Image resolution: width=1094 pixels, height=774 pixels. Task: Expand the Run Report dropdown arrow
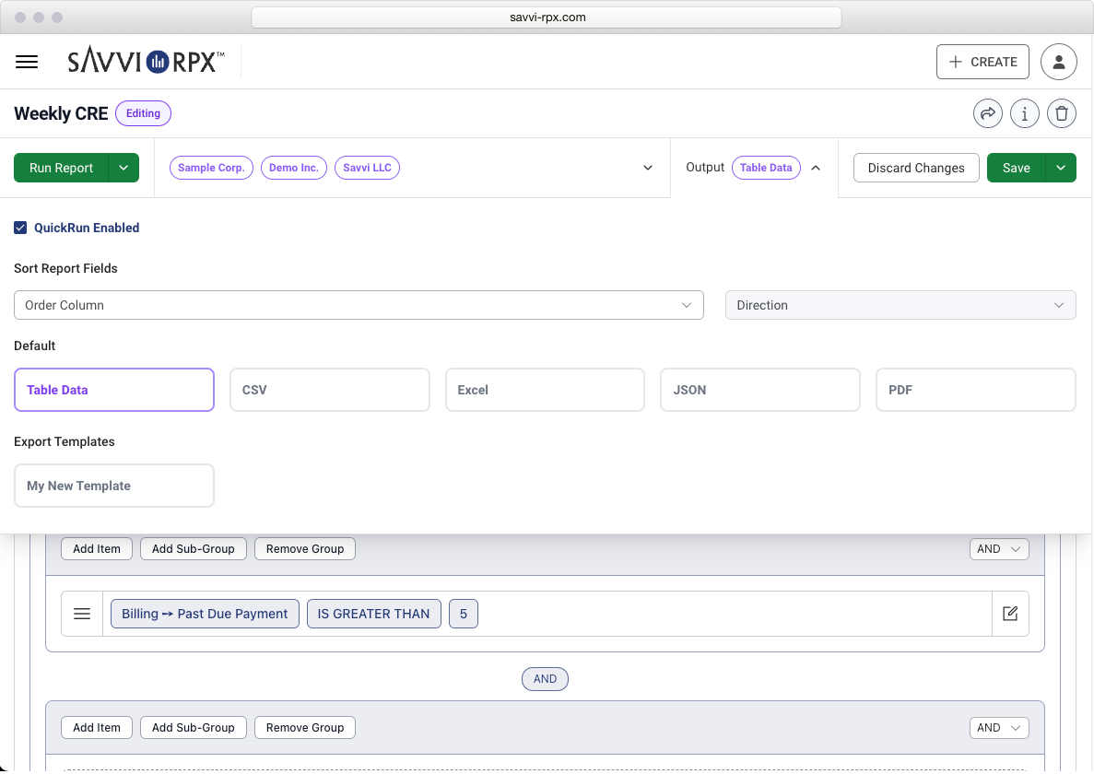(x=124, y=168)
